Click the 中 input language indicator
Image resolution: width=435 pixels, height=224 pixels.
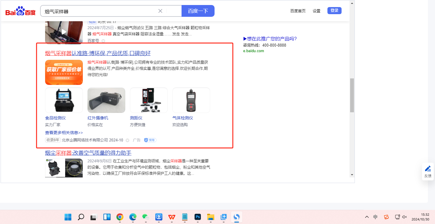coord(375,217)
